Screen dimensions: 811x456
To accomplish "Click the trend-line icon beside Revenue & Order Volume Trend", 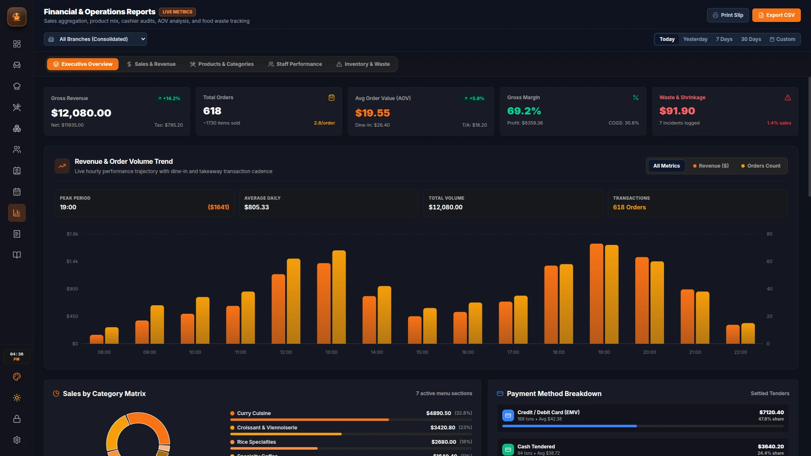I will [62, 166].
